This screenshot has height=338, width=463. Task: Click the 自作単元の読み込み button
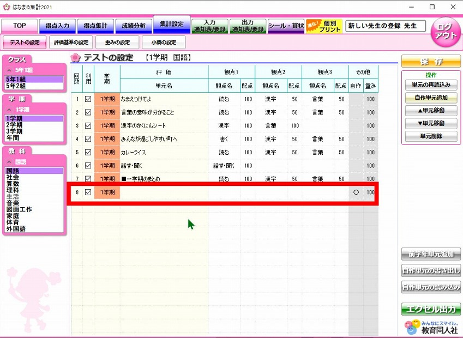click(x=431, y=287)
